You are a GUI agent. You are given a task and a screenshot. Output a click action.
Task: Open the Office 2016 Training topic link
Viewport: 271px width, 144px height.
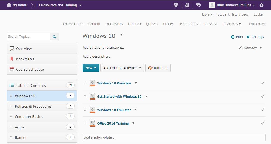click(113, 124)
